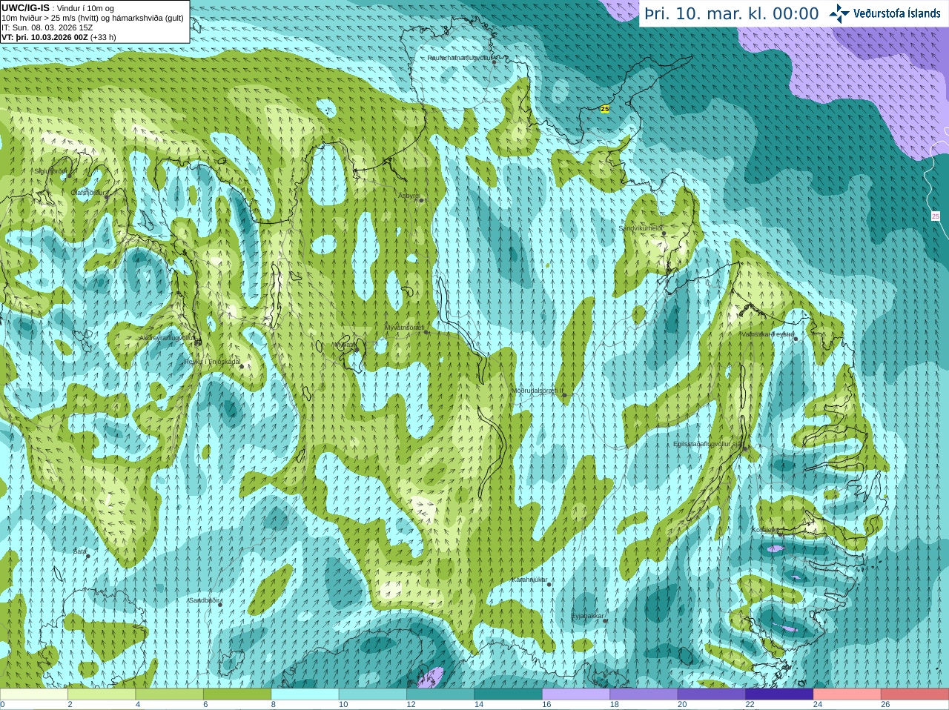Viewport: 949px width, 710px height.
Task: Click the purple gust patch on the bottom coastline
Action: click(x=431, y=677)
